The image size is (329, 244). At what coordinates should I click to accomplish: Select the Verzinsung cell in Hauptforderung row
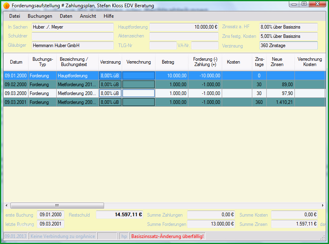[x=110, y=76]
